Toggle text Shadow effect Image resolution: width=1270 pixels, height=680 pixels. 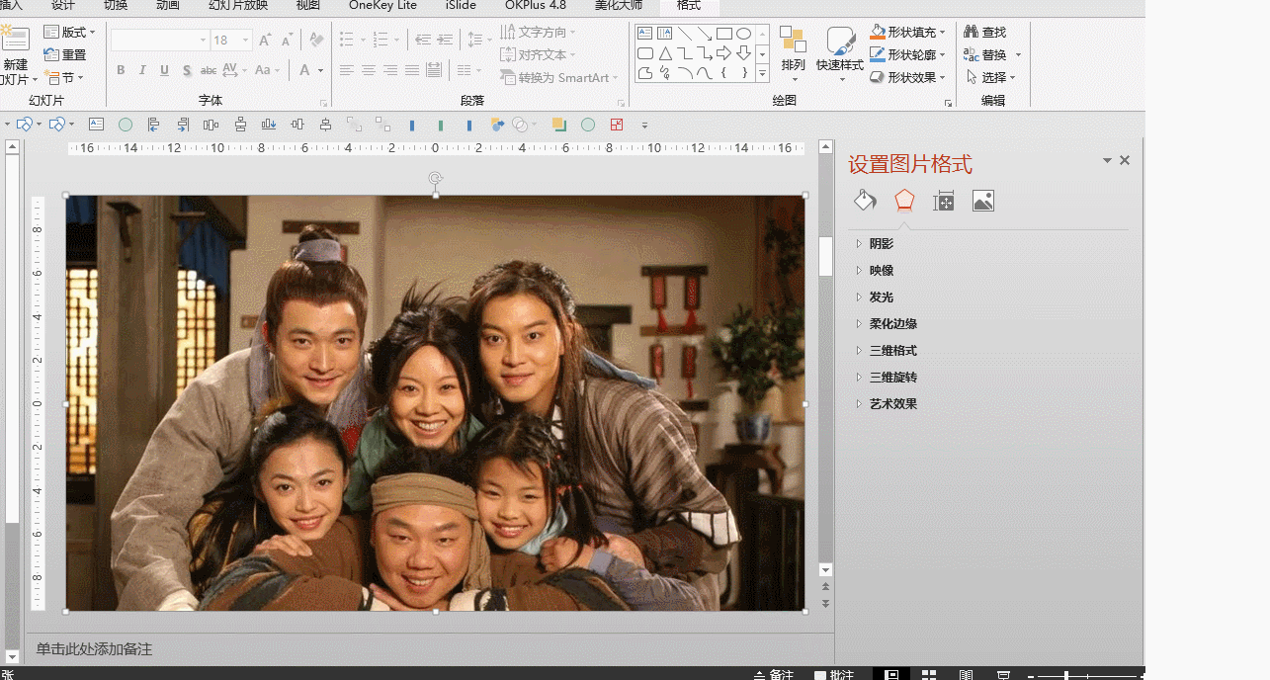(x=186, y=70)
